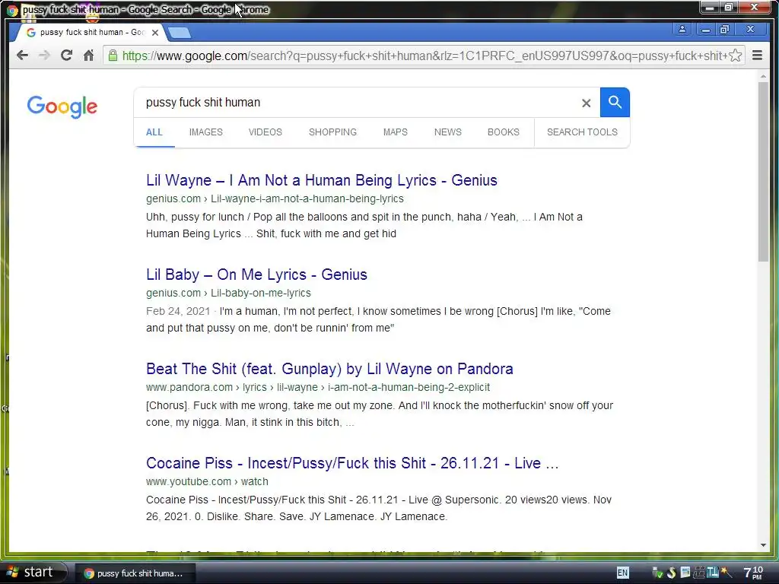Click the browser address bar URL

(424, 56)
